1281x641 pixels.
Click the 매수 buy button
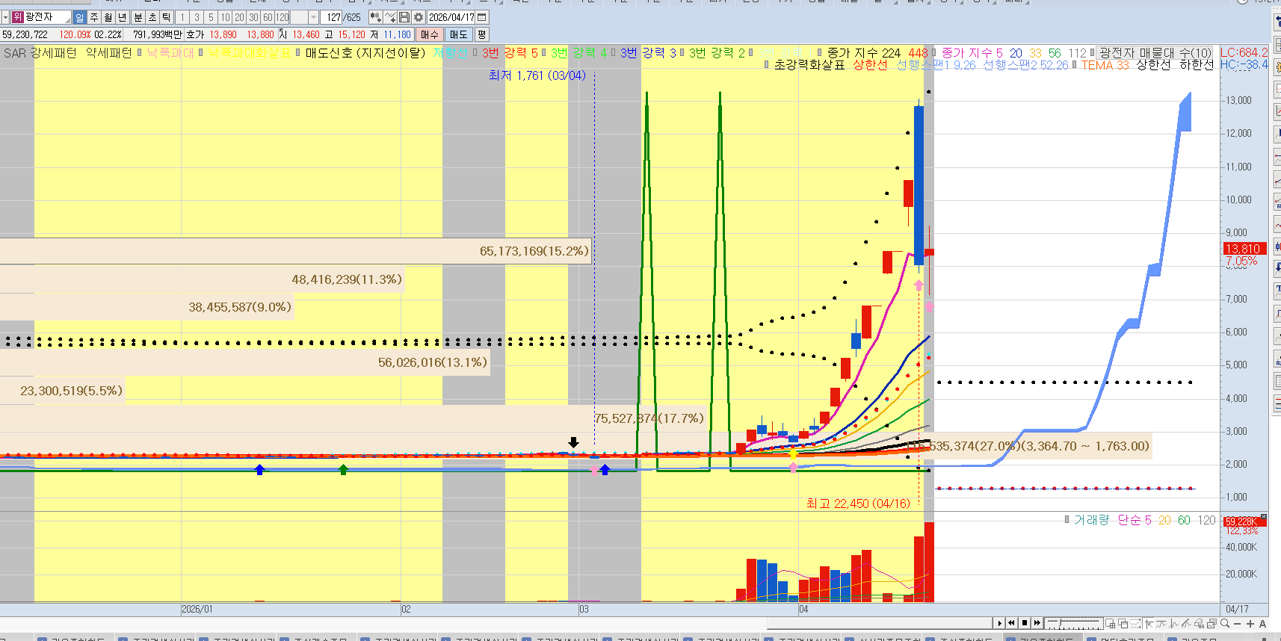pyautogui.click(x=430, y=34)
